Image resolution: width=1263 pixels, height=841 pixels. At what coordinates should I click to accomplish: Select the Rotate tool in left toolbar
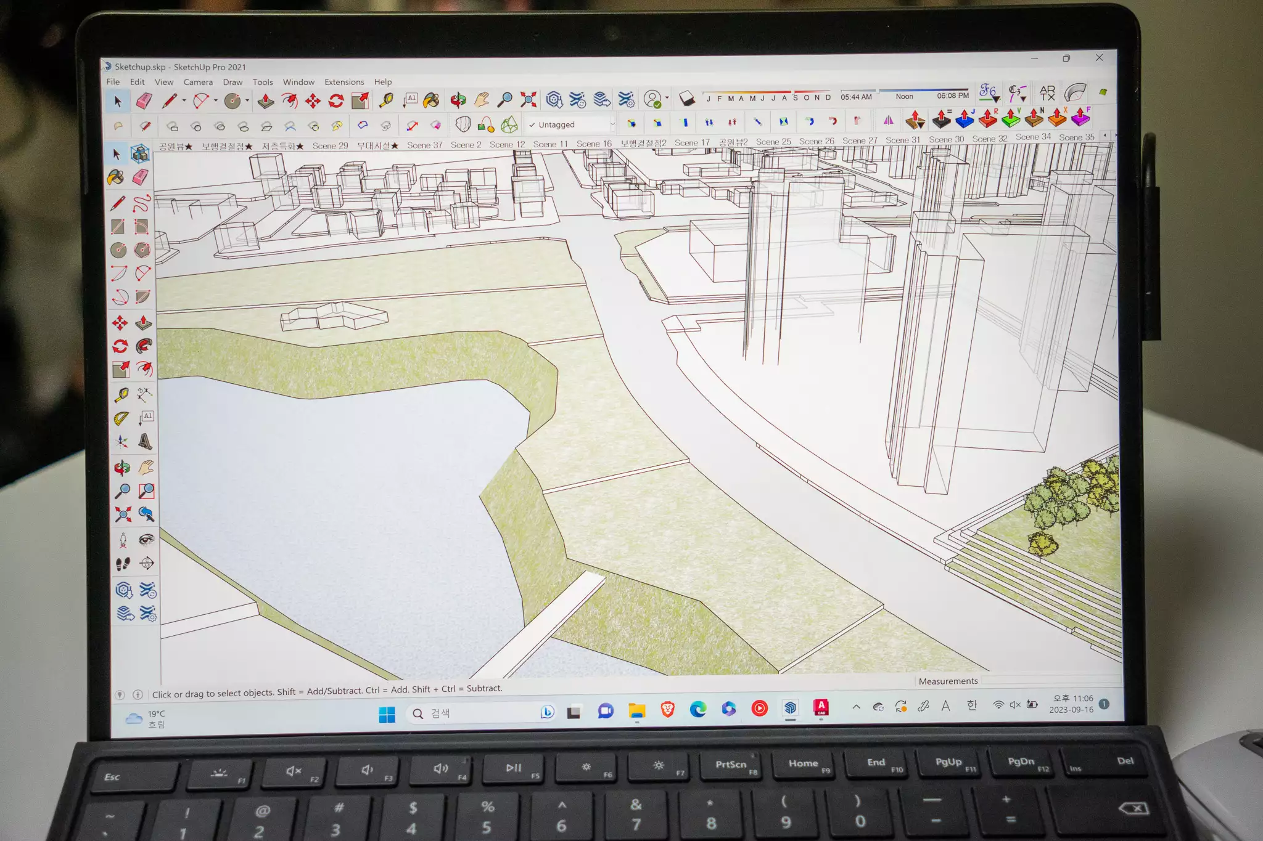[120, 346]
